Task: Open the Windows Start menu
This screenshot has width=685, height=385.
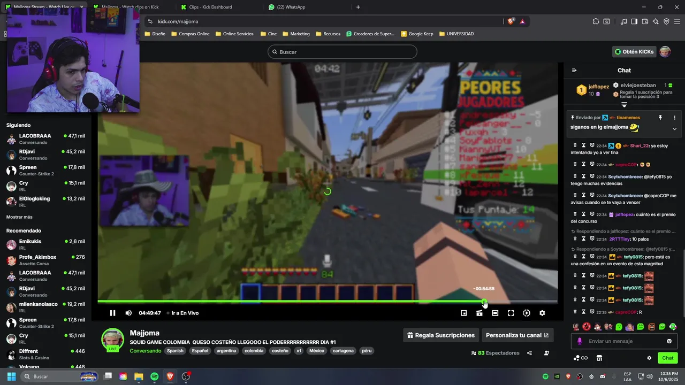Action: pyautogui.click(x=11, y=376)
